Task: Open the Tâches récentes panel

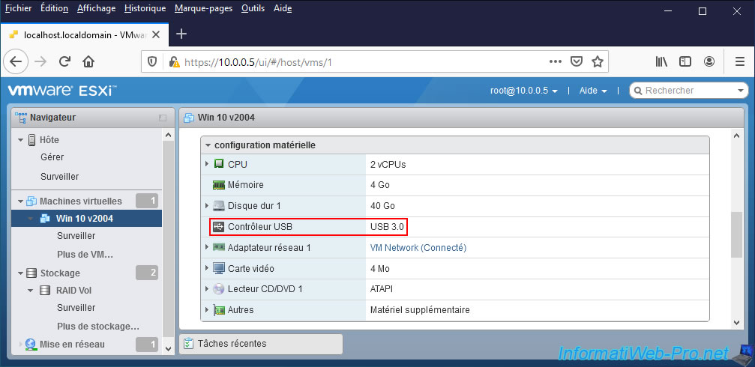Action: pos(232,344)
